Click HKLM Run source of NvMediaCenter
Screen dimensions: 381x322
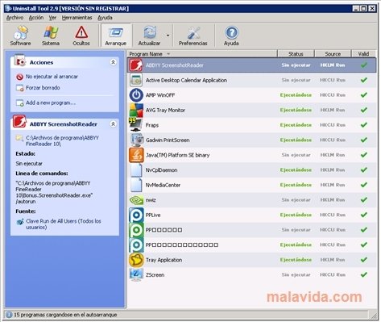click(333, 185)
